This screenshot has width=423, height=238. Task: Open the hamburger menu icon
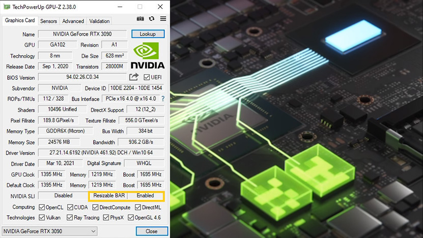tap(163, 19)
